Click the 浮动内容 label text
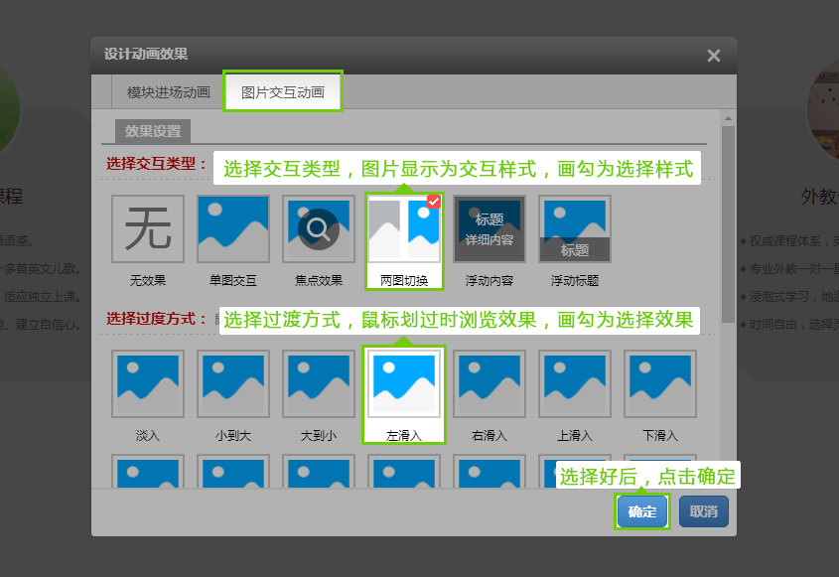 pyautogui.click(x=489, y=280)
